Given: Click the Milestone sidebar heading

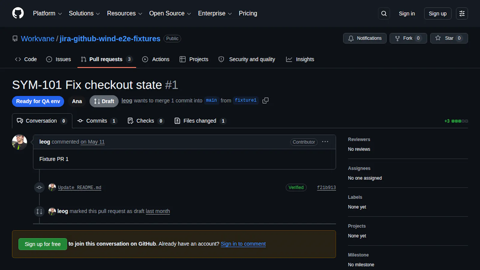Looking at the screenshot, I should coord(358,255).
